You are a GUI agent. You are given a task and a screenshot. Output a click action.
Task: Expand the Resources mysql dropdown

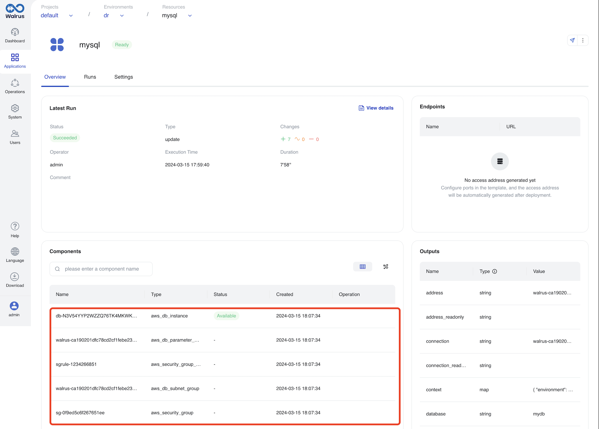click(190, 15)
